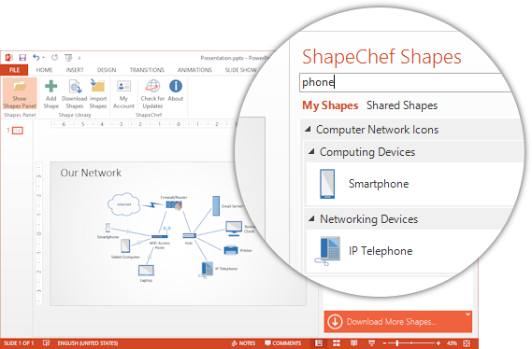Click the Add Shape plus icon
Image resolution: width=532 pixels, height=349 pixels.
click(50, 86)
